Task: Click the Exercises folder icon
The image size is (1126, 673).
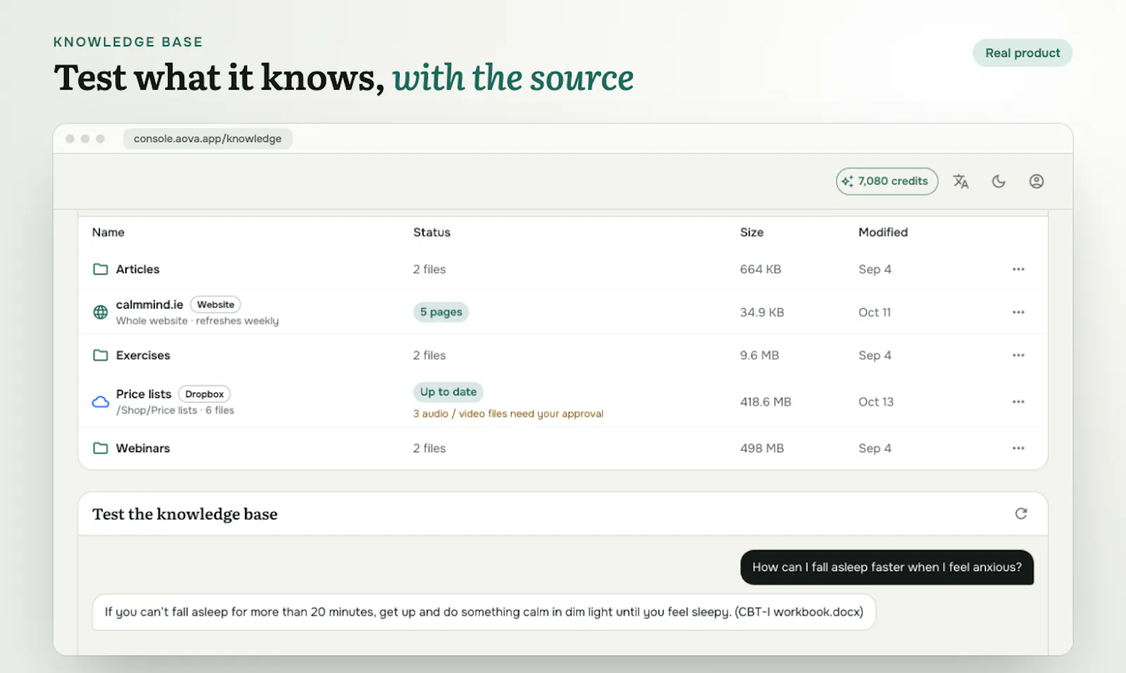Action: (x=101, y=355)
